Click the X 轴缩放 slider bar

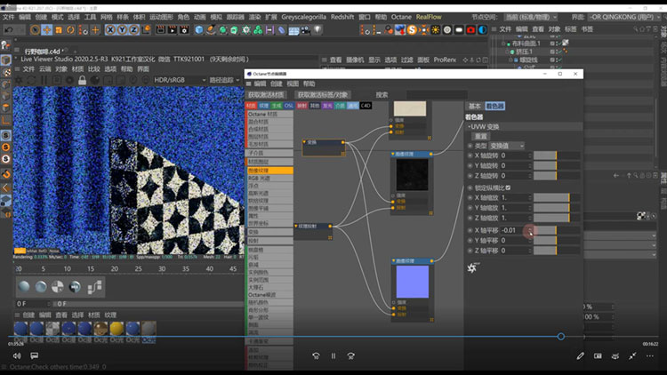coord(550,196)
